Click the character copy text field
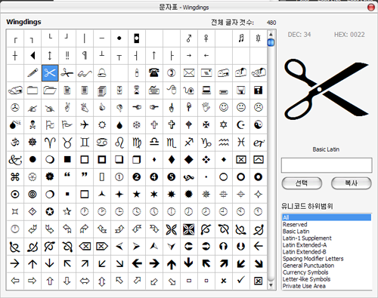 click(327, 165)
